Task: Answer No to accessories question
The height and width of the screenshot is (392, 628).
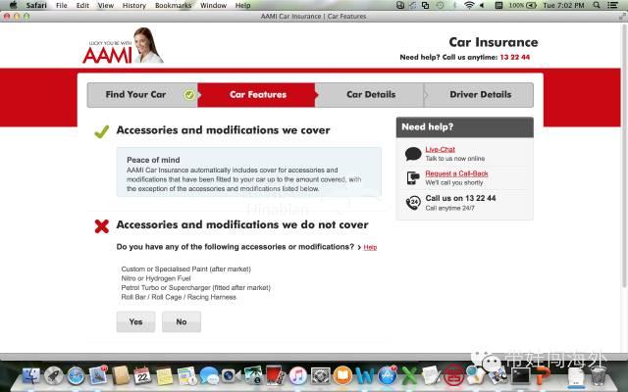Action: tap(182, 322)
